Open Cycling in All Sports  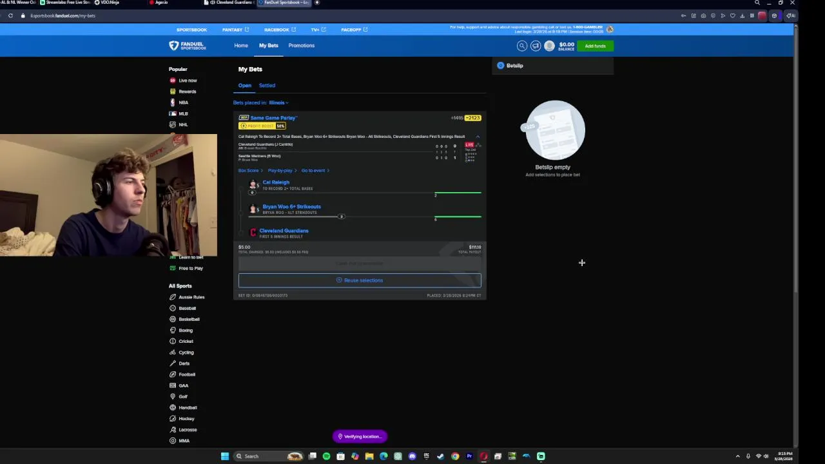[182, 353]
